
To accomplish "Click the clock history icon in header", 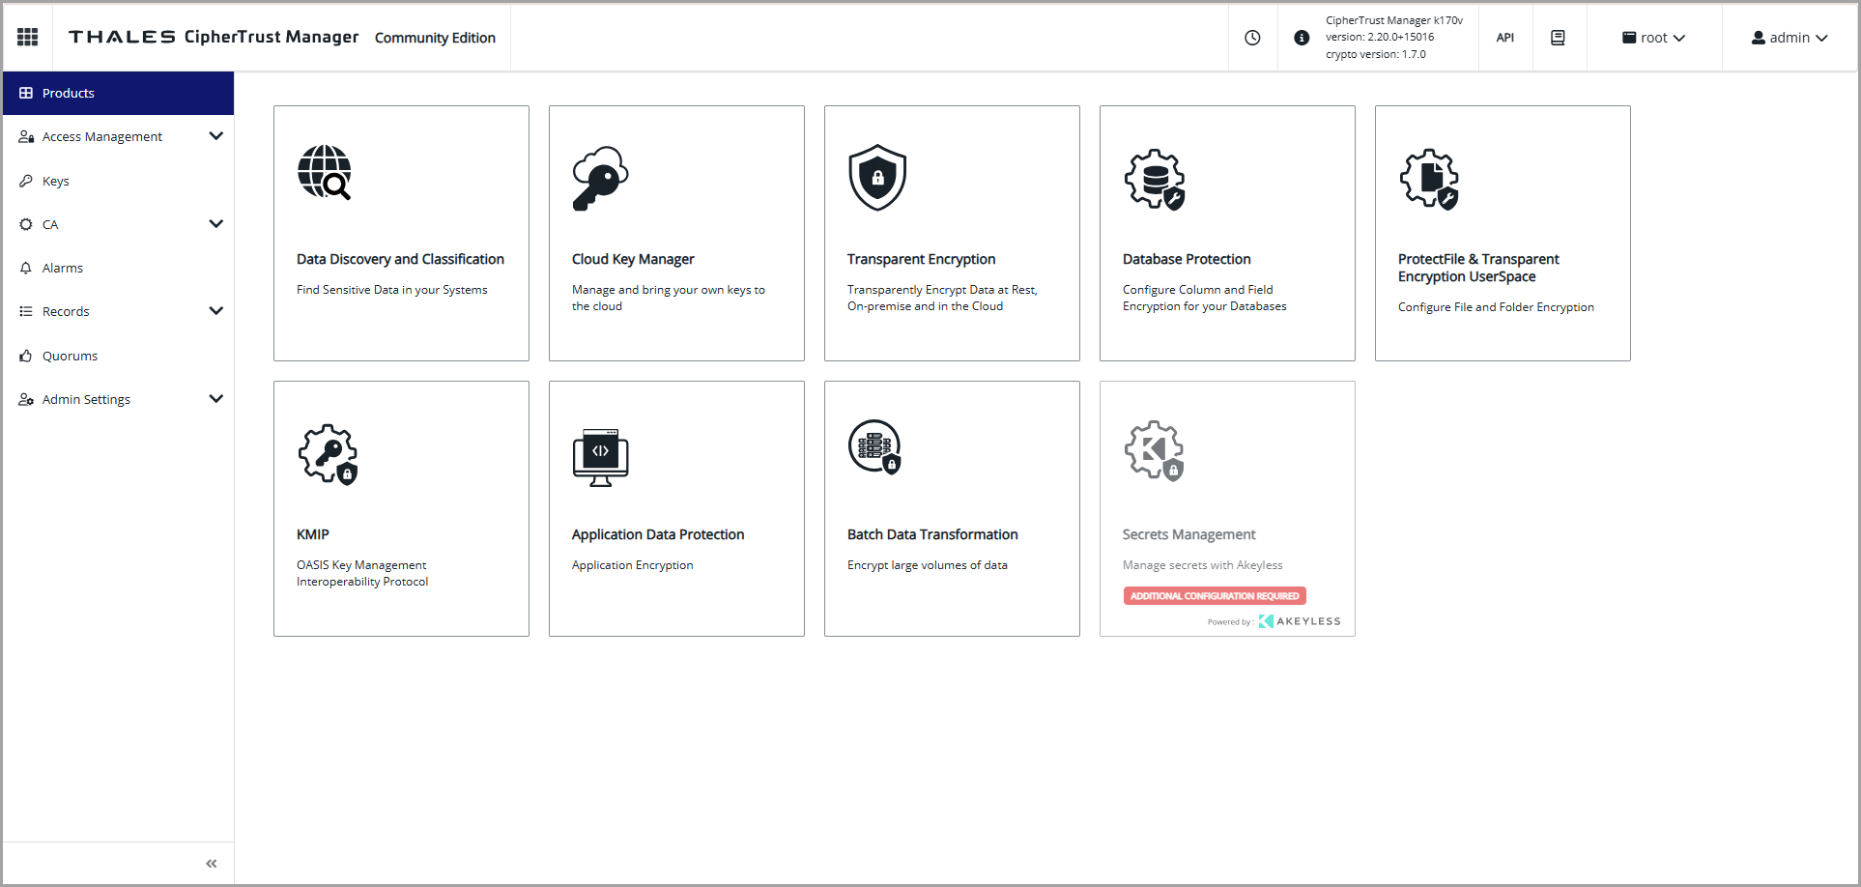I will pos(1252,38).
